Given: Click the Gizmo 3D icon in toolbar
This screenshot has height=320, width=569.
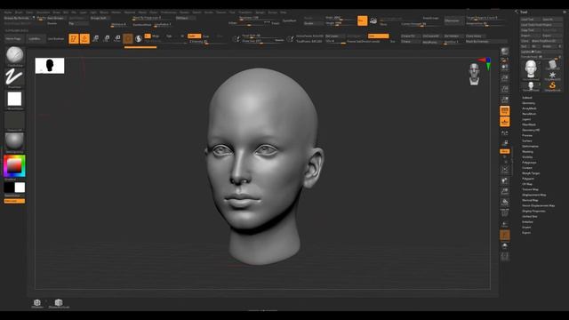Looking at the screenshot, I should click(x=128, y=38).
